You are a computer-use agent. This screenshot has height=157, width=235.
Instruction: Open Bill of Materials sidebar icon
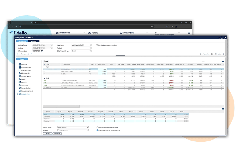point(20,67)
